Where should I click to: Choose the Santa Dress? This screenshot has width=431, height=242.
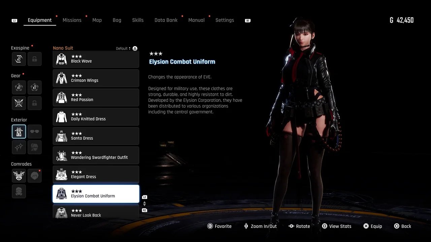click(96, 136)
